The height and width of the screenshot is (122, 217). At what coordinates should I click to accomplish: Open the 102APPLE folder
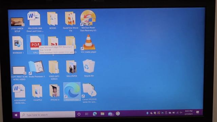coord(37,91)
